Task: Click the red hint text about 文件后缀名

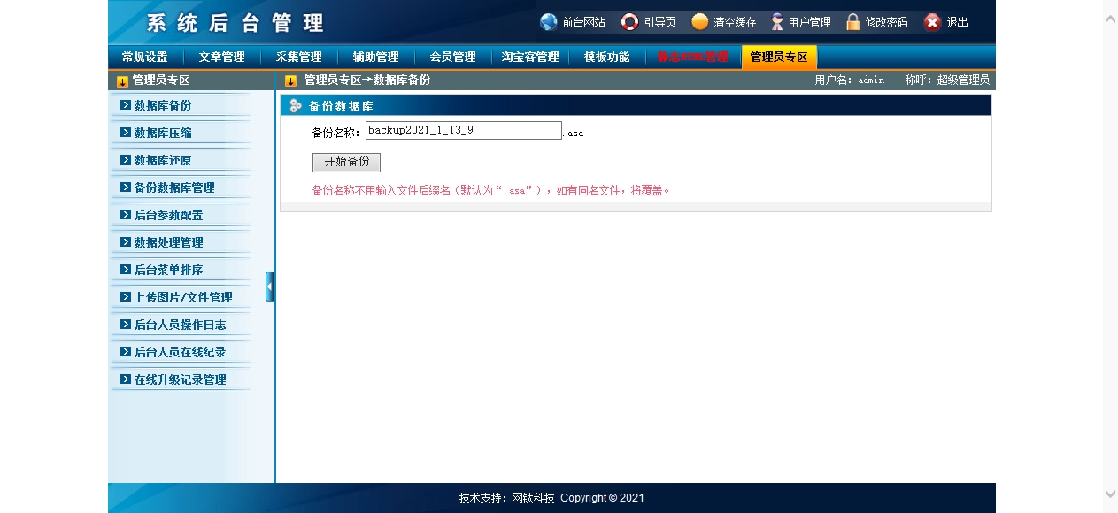Action: point(491,190)
